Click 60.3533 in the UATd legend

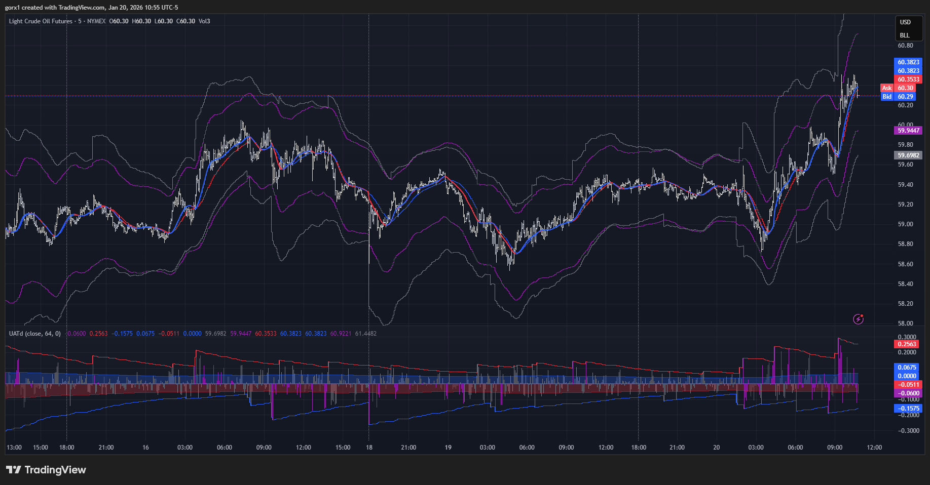click(266, 334)
